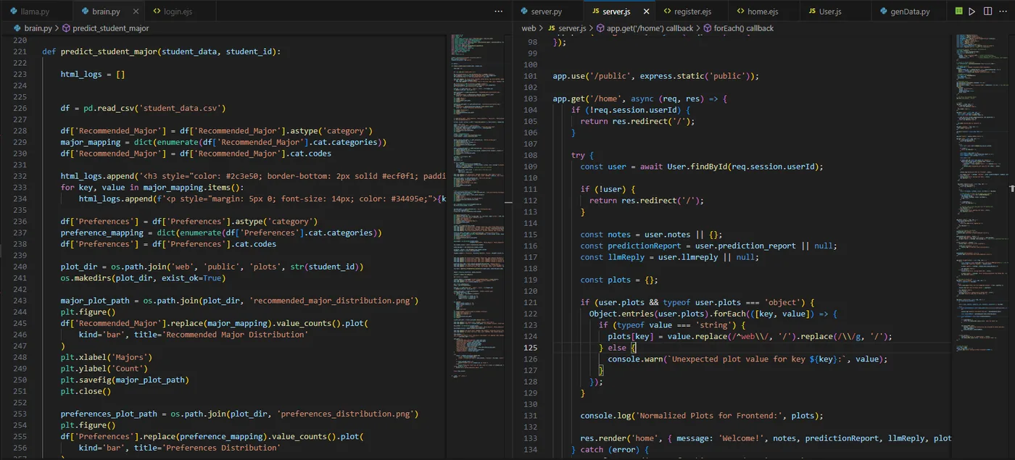Click purple symbol icon beside predict_student_major breadcrumb
1015x460 pixels.
pos(67,28)
